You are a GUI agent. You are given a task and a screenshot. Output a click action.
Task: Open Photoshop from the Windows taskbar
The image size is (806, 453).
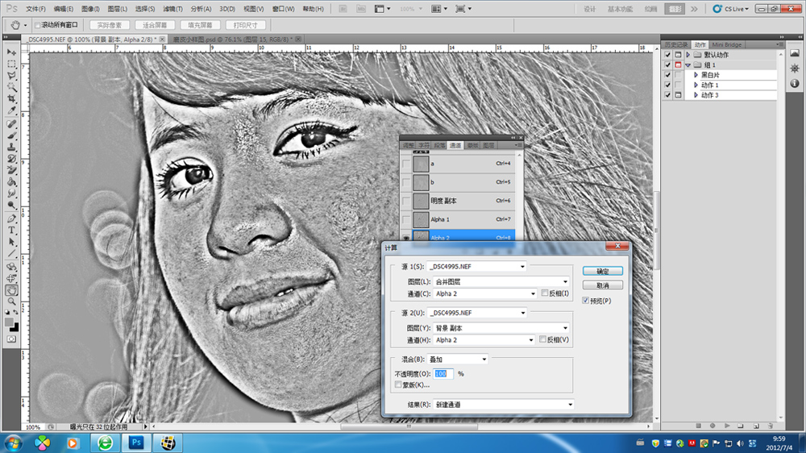coord(136,443)
